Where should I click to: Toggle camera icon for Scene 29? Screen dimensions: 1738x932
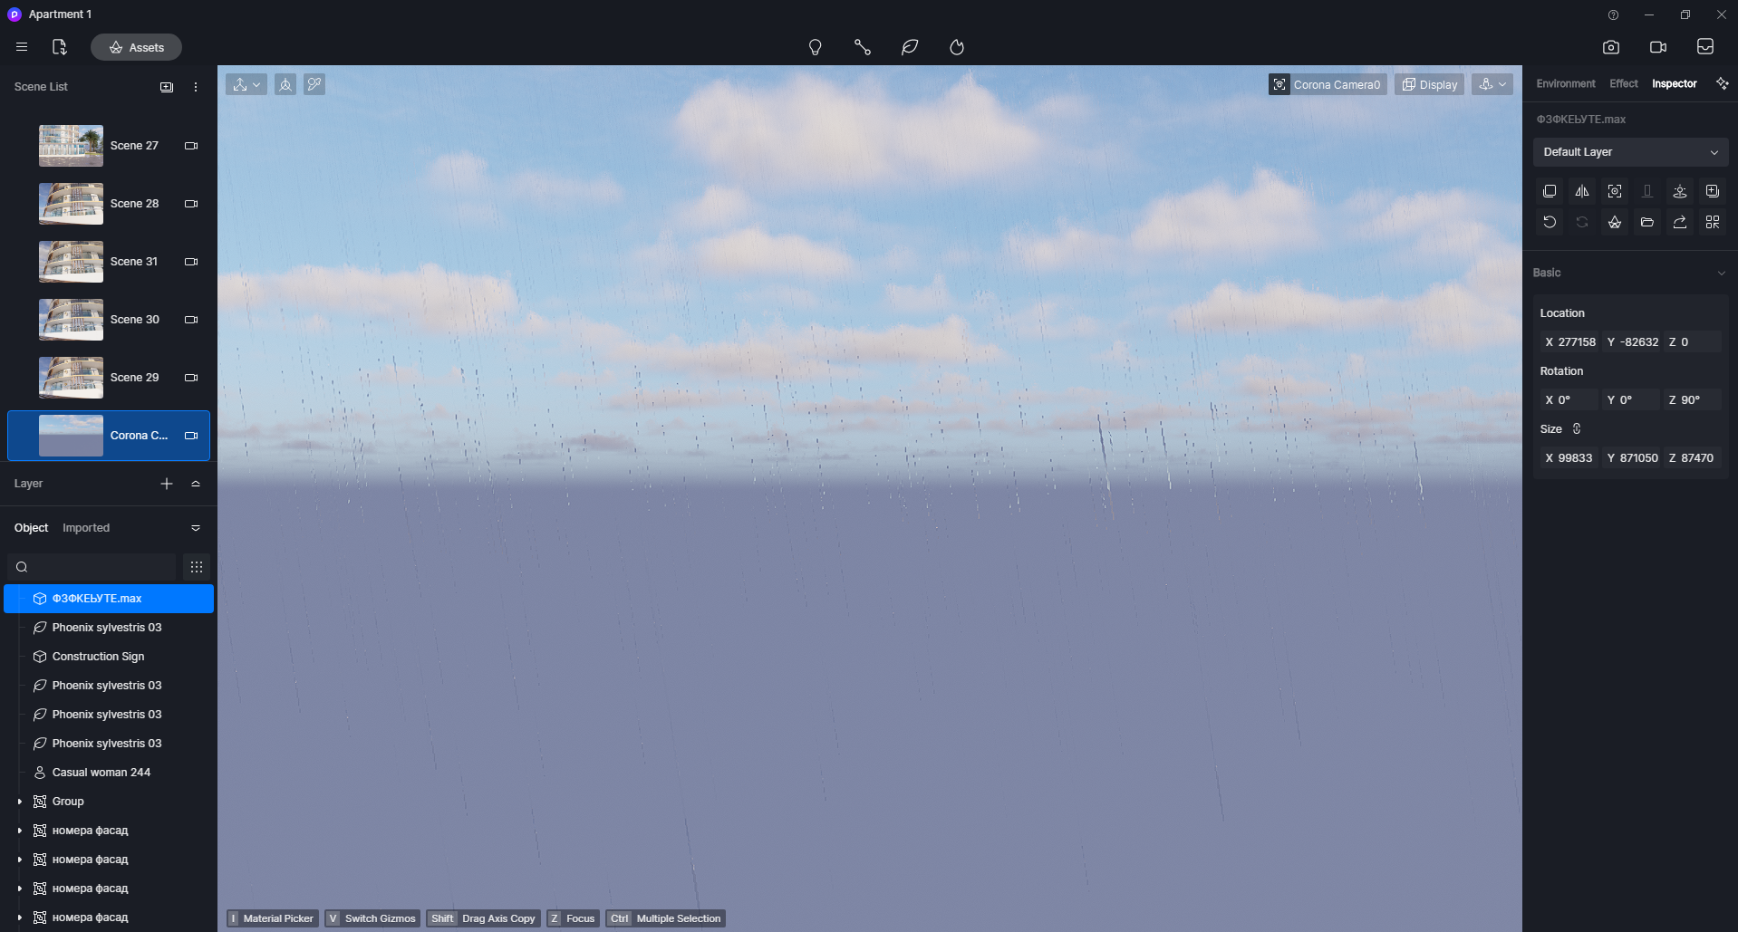coord(191,378)
